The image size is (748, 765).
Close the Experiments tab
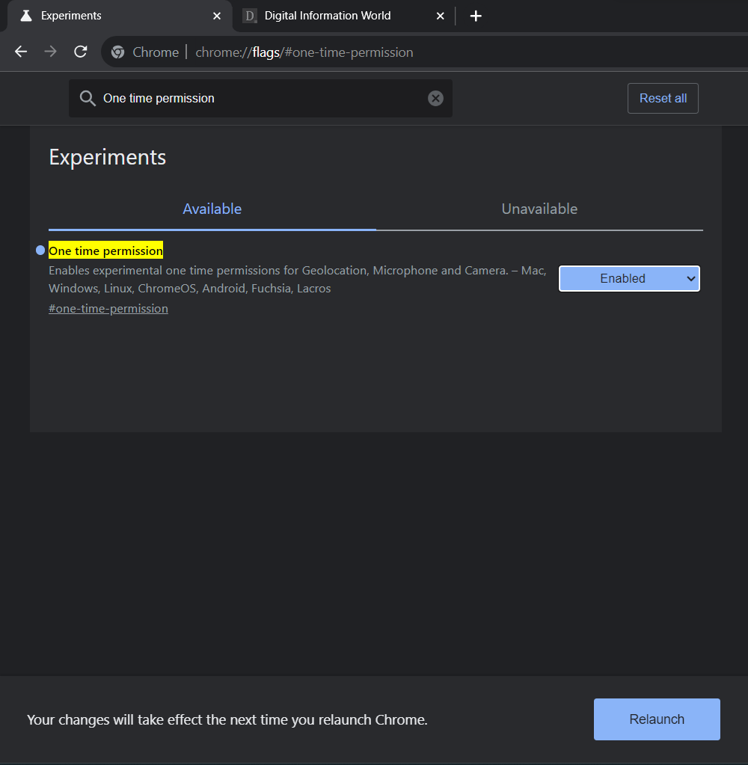(217, 16)
